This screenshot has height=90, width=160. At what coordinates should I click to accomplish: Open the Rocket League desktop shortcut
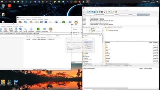point(16,83)
